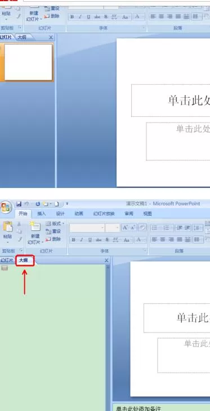Click Copy icon in lower window clipboard group
Viewport: 210px width, 411px height.
19,231
